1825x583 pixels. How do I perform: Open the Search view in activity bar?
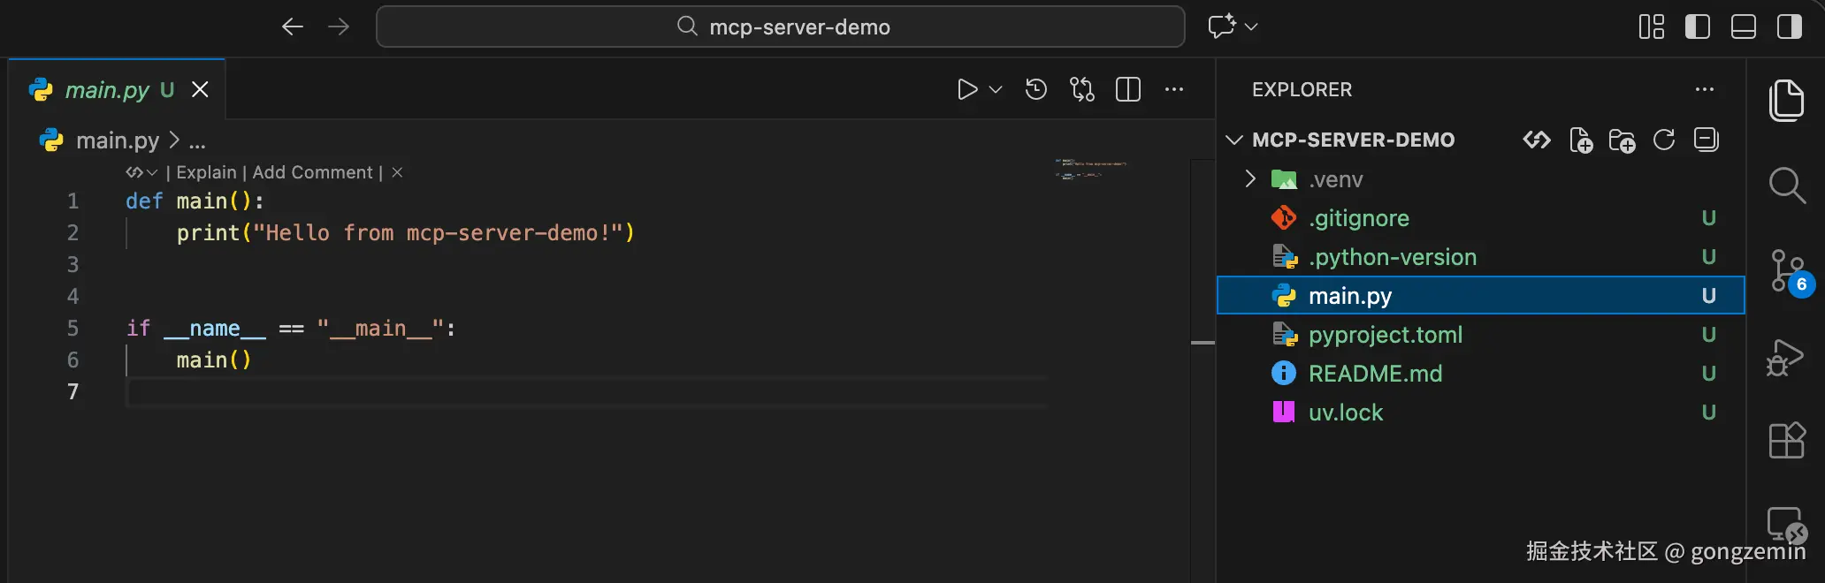[x=1786, y=185]
